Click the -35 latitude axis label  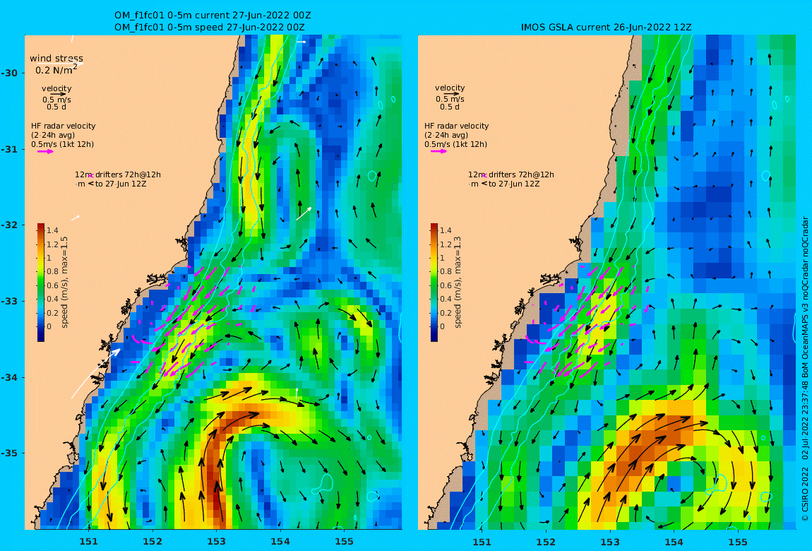coord(8,454)
